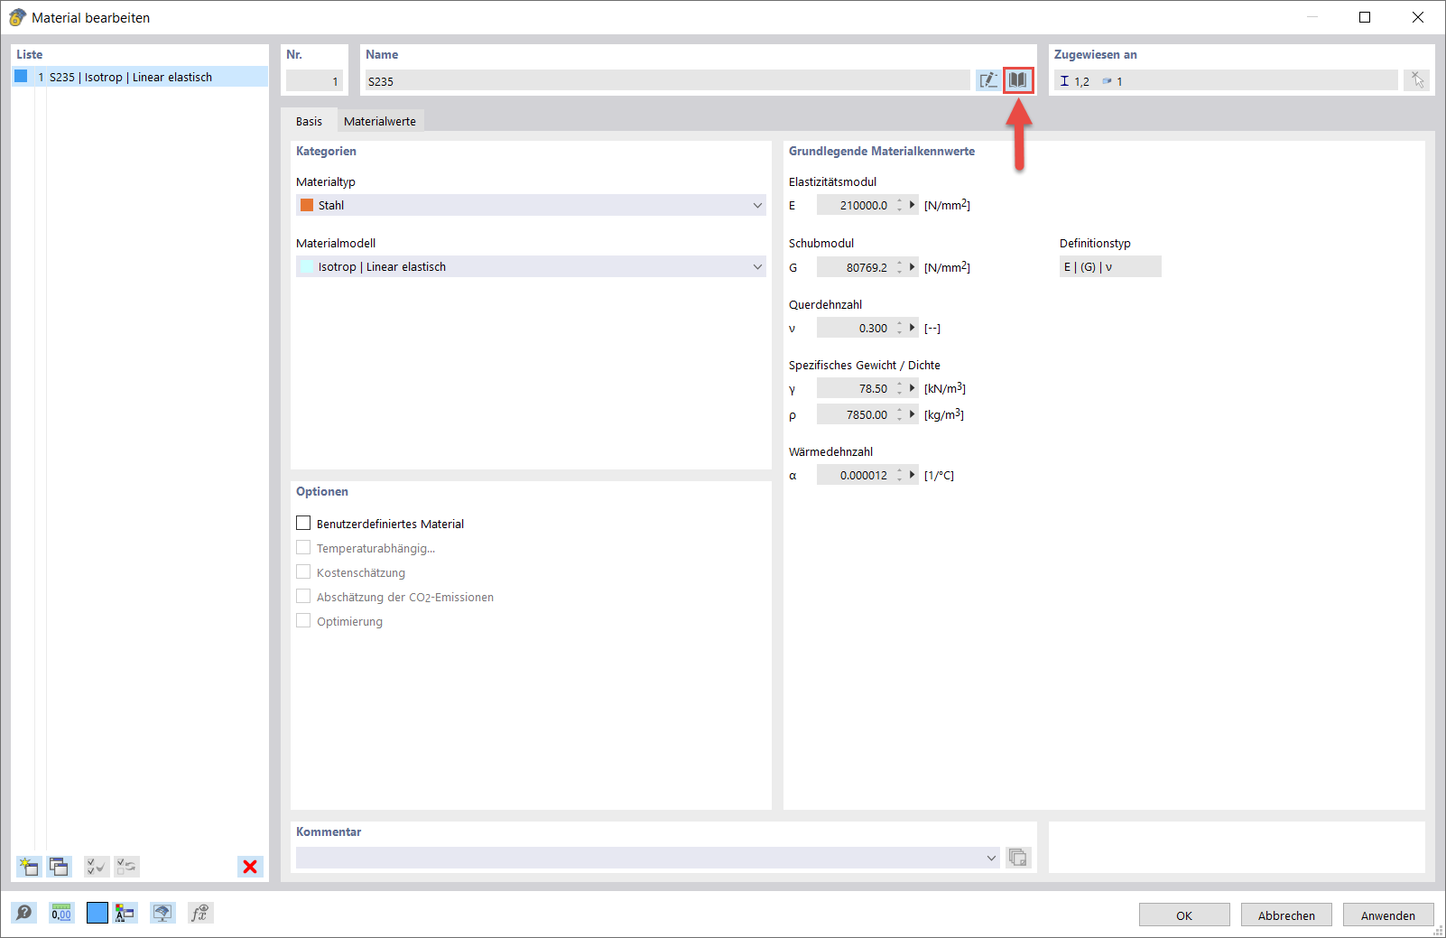This screenshot has width=1446, height=938.
Task: Click the text and color settings icon
Action: (125, 913)
